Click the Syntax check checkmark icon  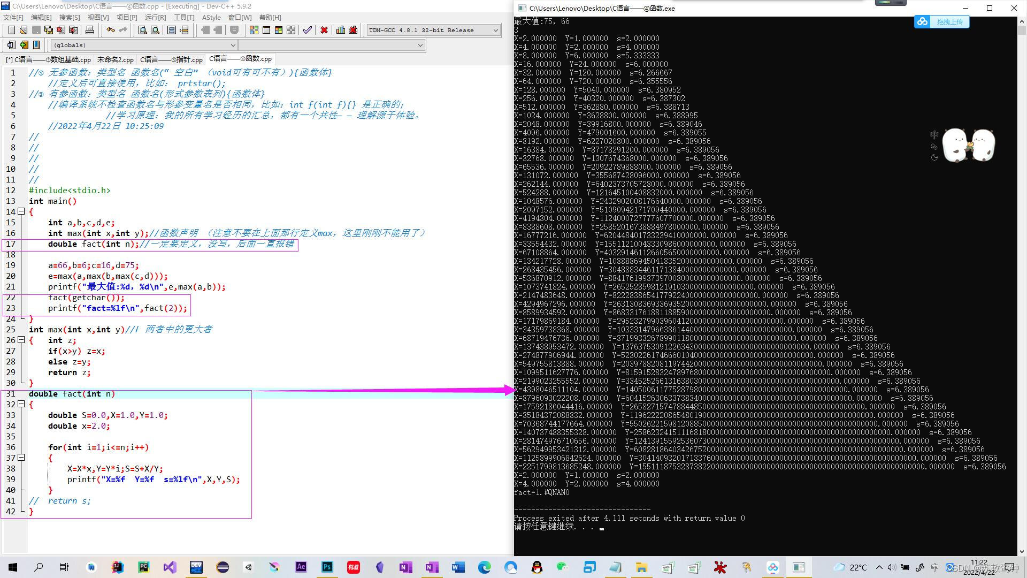pos(307,30)
